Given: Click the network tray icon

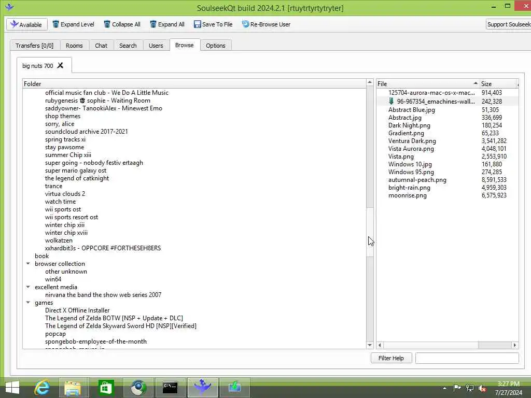Looking at the screenshot, I should 470,388.
